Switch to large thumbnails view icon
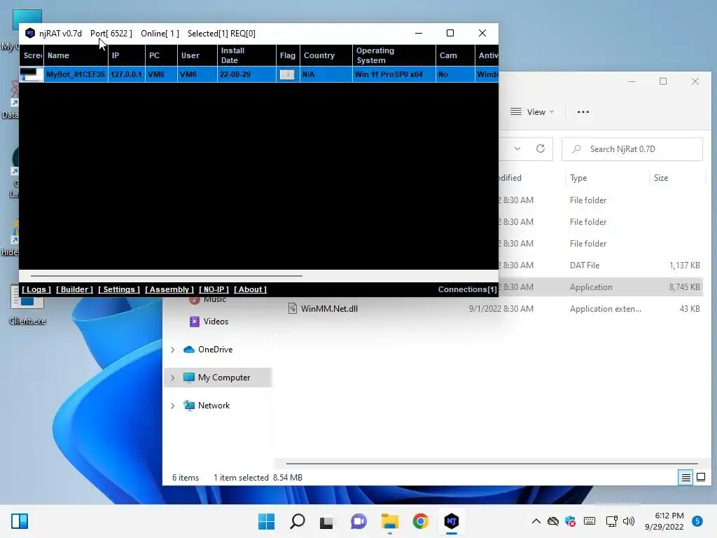Screen dimensions: 717x538 (701, 478)
